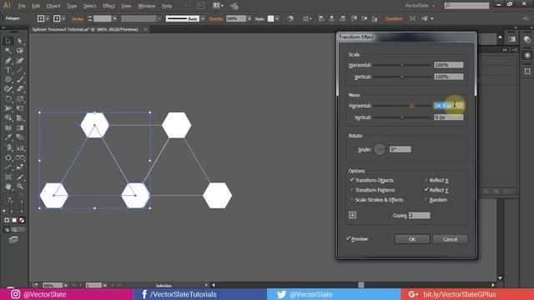This screenshot has height=300, width=534.
Task: Open the Arrange Documents dropdown
Action: pyautogui.click(x=218, y=6)
